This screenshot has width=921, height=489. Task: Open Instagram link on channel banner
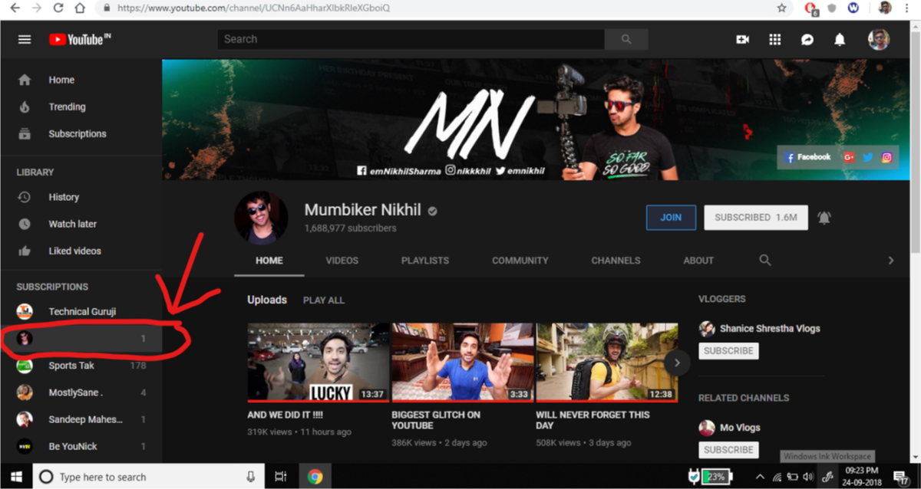point(886,157)
